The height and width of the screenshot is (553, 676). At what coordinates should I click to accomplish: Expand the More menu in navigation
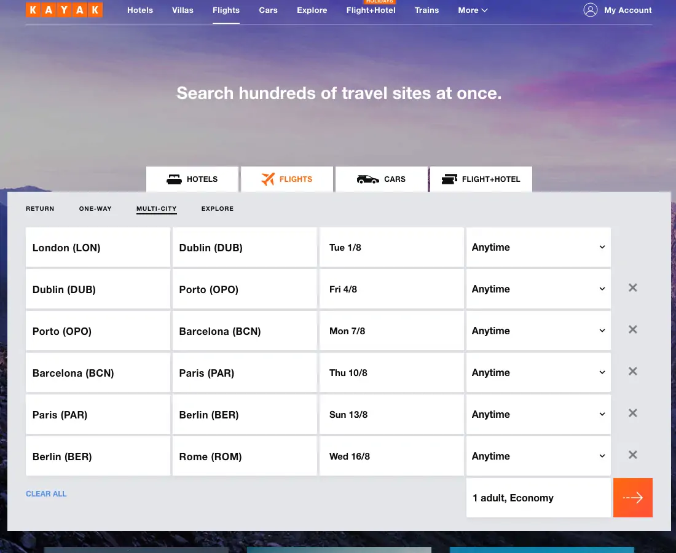(x=473, y=10)
